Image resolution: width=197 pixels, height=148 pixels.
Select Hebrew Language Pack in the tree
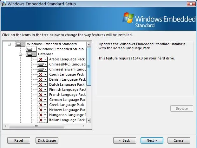pyautogui.click(x=68, y=110)
